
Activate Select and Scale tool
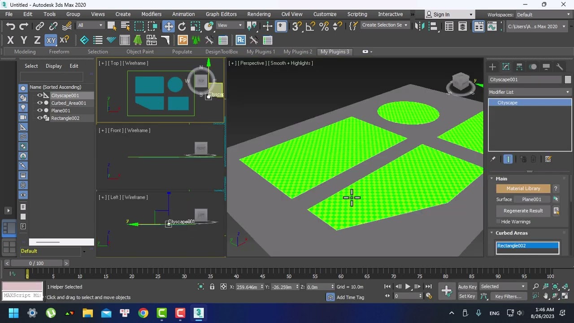[195, 26]
